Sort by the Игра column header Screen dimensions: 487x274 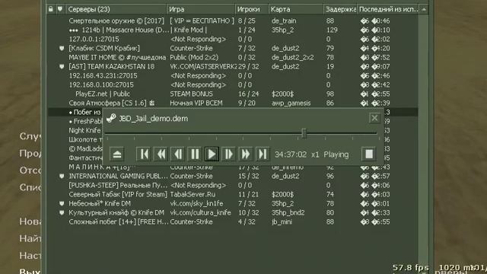point(201,9)
